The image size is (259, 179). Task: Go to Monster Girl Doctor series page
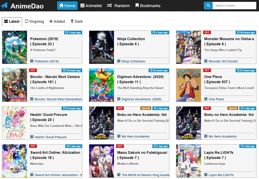[x=223, y=61]
